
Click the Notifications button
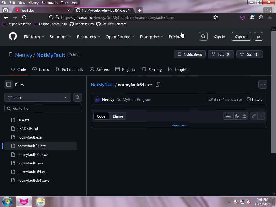click(189, 54)
